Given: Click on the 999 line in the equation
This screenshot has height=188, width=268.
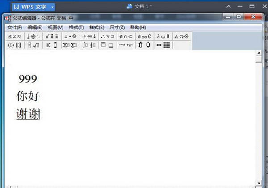Looking at the screenshot, I should 28,79.
